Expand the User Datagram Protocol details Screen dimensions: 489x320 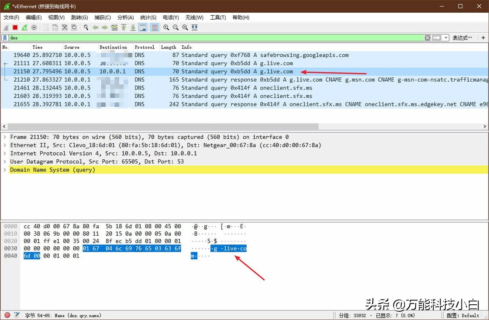point(5,162)
